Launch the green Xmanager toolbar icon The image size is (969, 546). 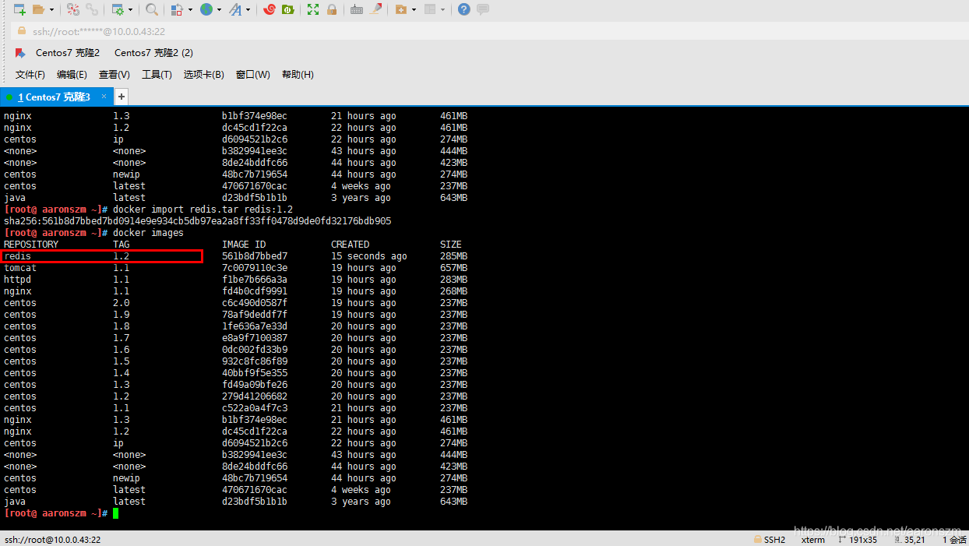288,9
